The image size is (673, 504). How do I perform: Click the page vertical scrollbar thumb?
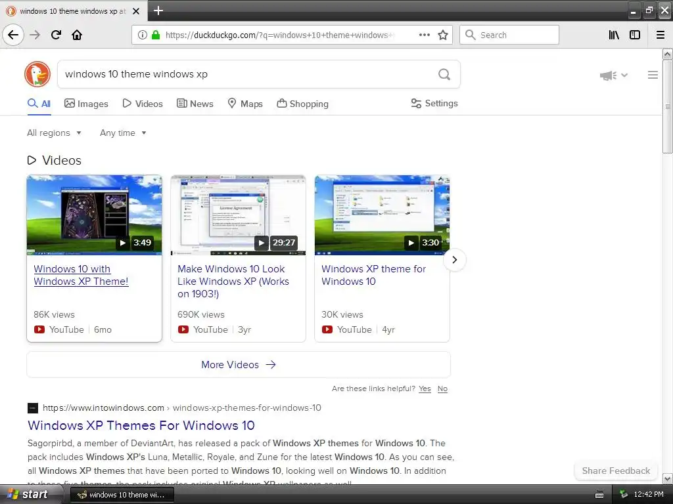pos(668,106)
